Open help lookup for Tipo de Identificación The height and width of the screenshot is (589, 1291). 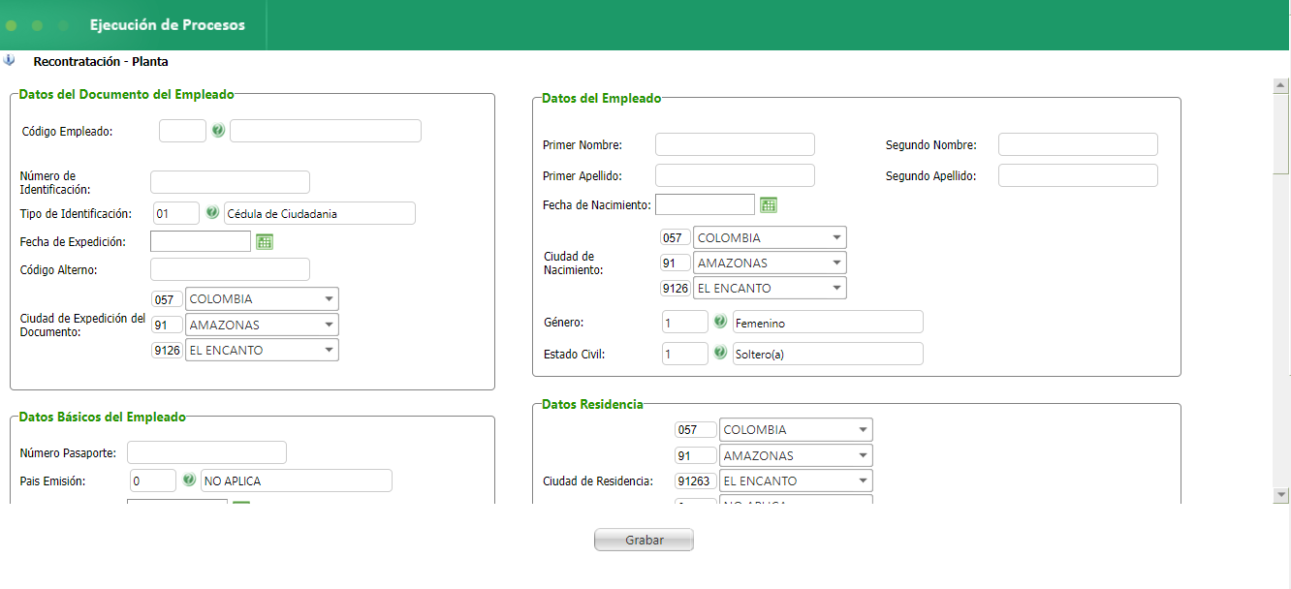212,212
